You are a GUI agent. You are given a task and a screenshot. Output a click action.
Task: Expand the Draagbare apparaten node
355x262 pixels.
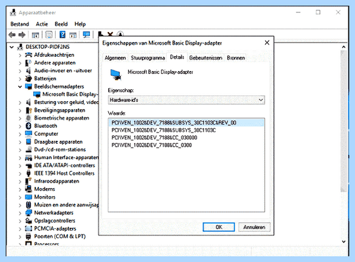click(x=20, y=142)
